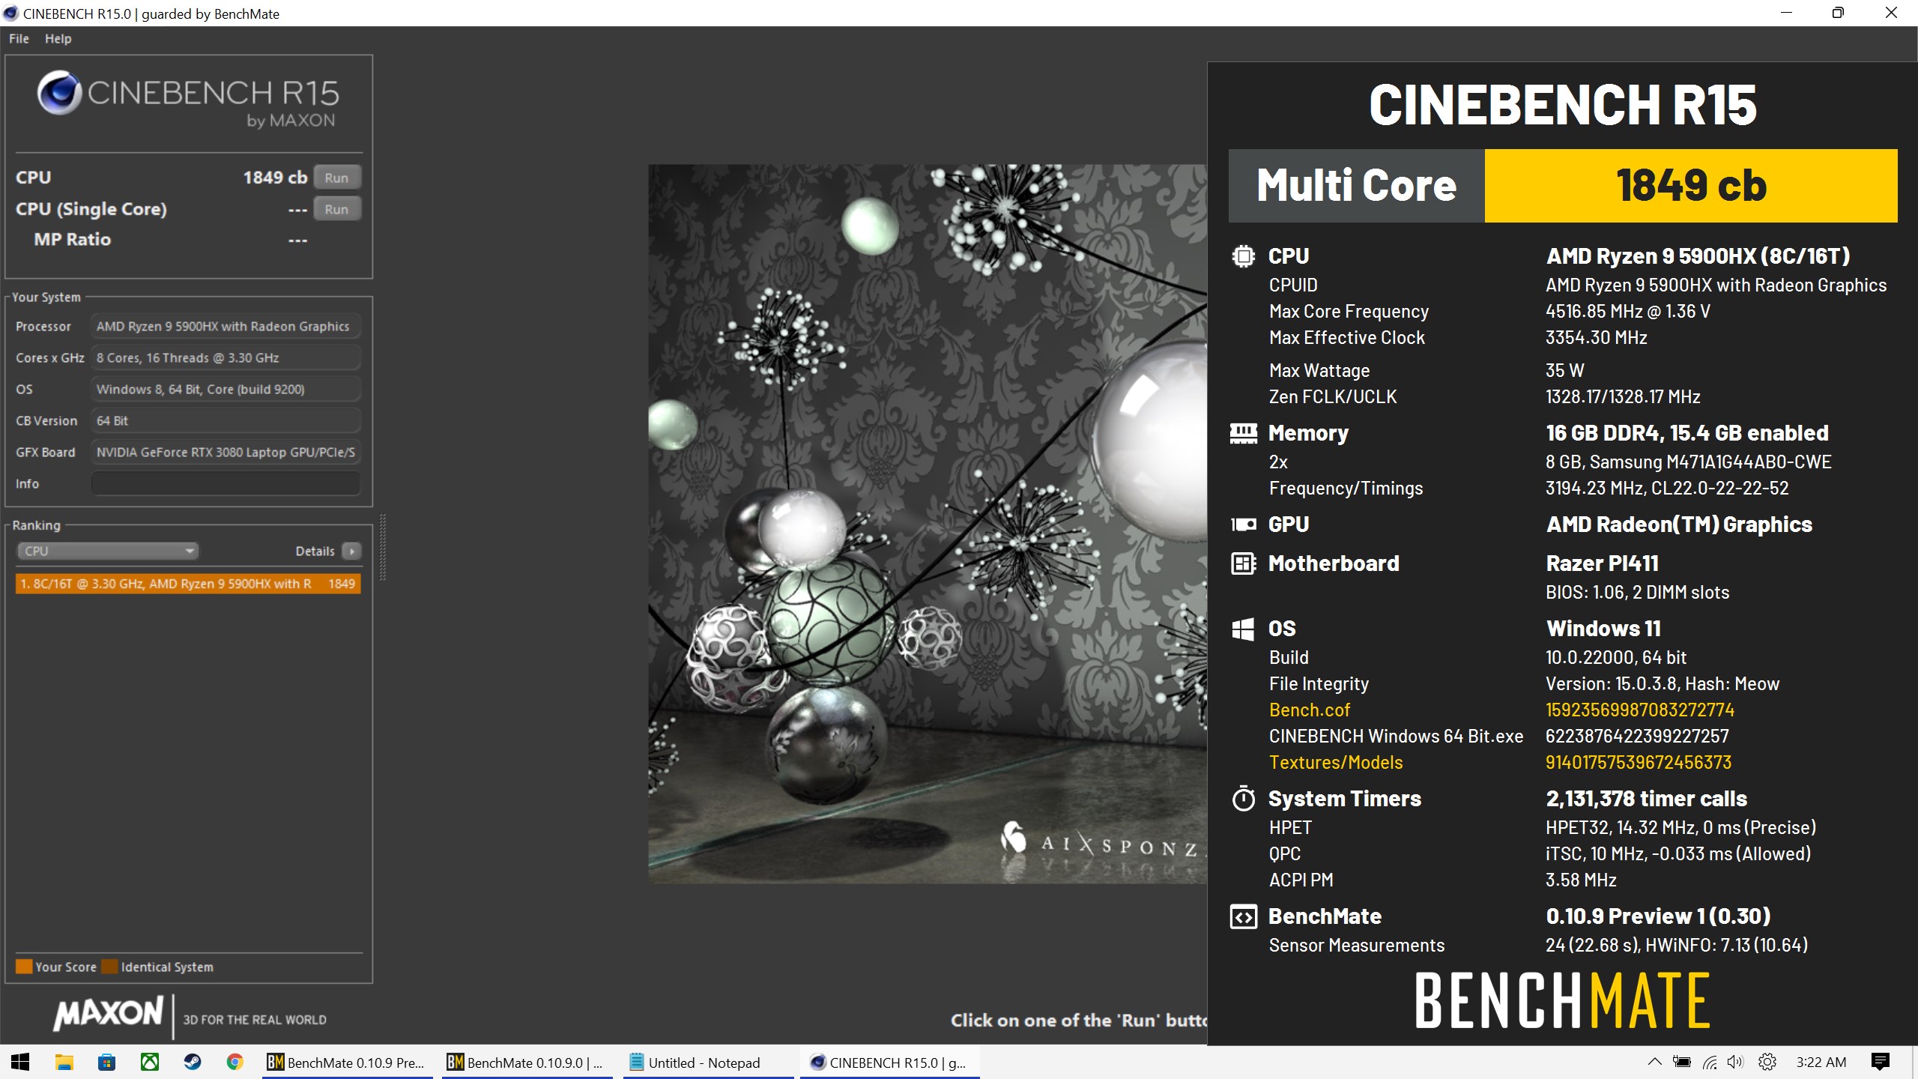Click the Details arrow button in Ranking
This screenshot has height=1079, width=1918.
point(351,551)
